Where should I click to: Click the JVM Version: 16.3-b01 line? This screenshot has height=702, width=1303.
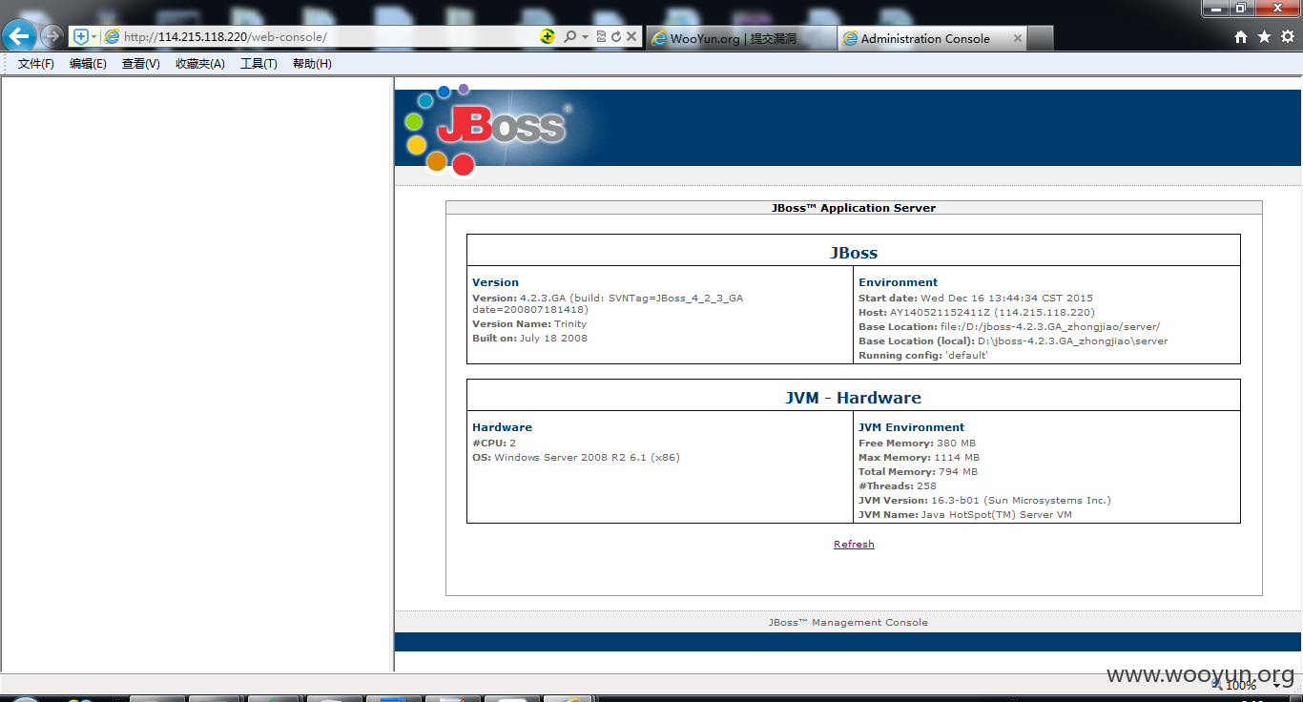pyautogui.click(x=984, y=501)
